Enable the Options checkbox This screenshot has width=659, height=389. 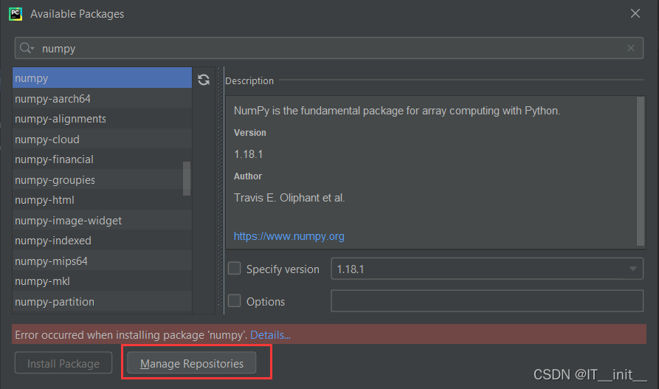click(234, 300)
